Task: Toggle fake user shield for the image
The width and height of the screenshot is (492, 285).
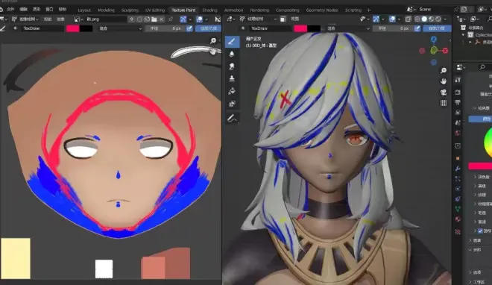Action: [x=139, y=19]
